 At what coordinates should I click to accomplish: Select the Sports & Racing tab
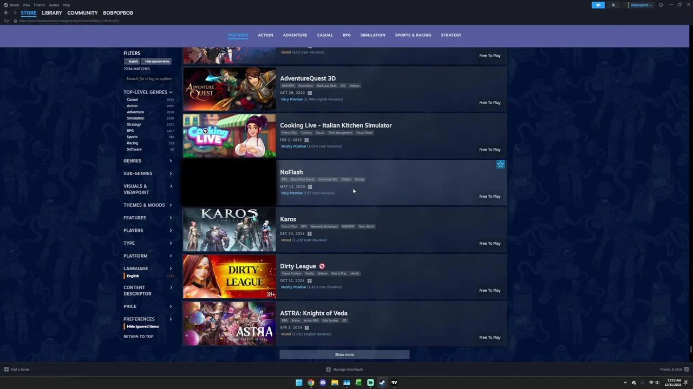click(x=413, y=35)
